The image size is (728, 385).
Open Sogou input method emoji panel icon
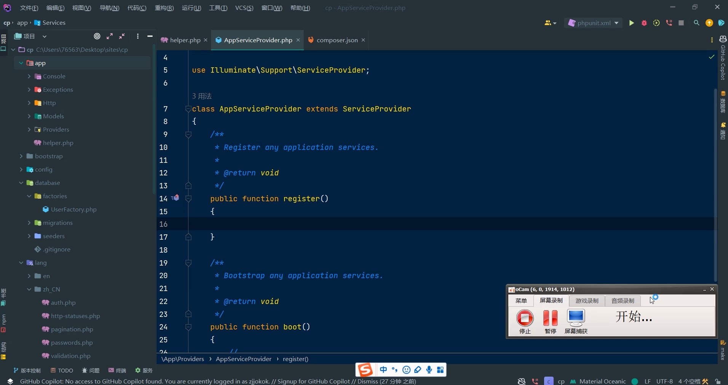tap(406, 369)
